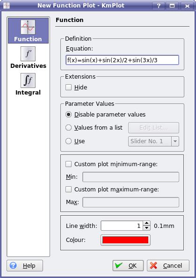The image size is (196, 278).
Task: Click the KmPlot window icon in title bar
Action: coord(7,6)
